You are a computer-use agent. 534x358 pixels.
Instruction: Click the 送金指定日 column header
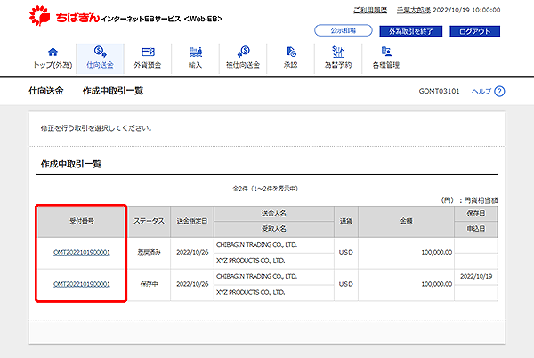click(x=191, y=222)
